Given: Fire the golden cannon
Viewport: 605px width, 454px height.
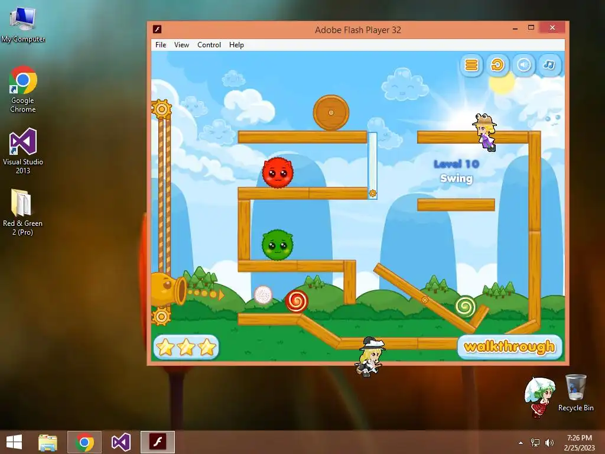Looking at the screenshot, I should (170, 288).
